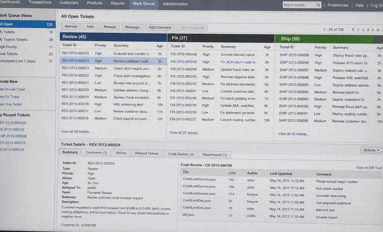Viewport: 383px width, 232px height.
Task: Open the Actions dropdown menu
Action: [371, 150]
